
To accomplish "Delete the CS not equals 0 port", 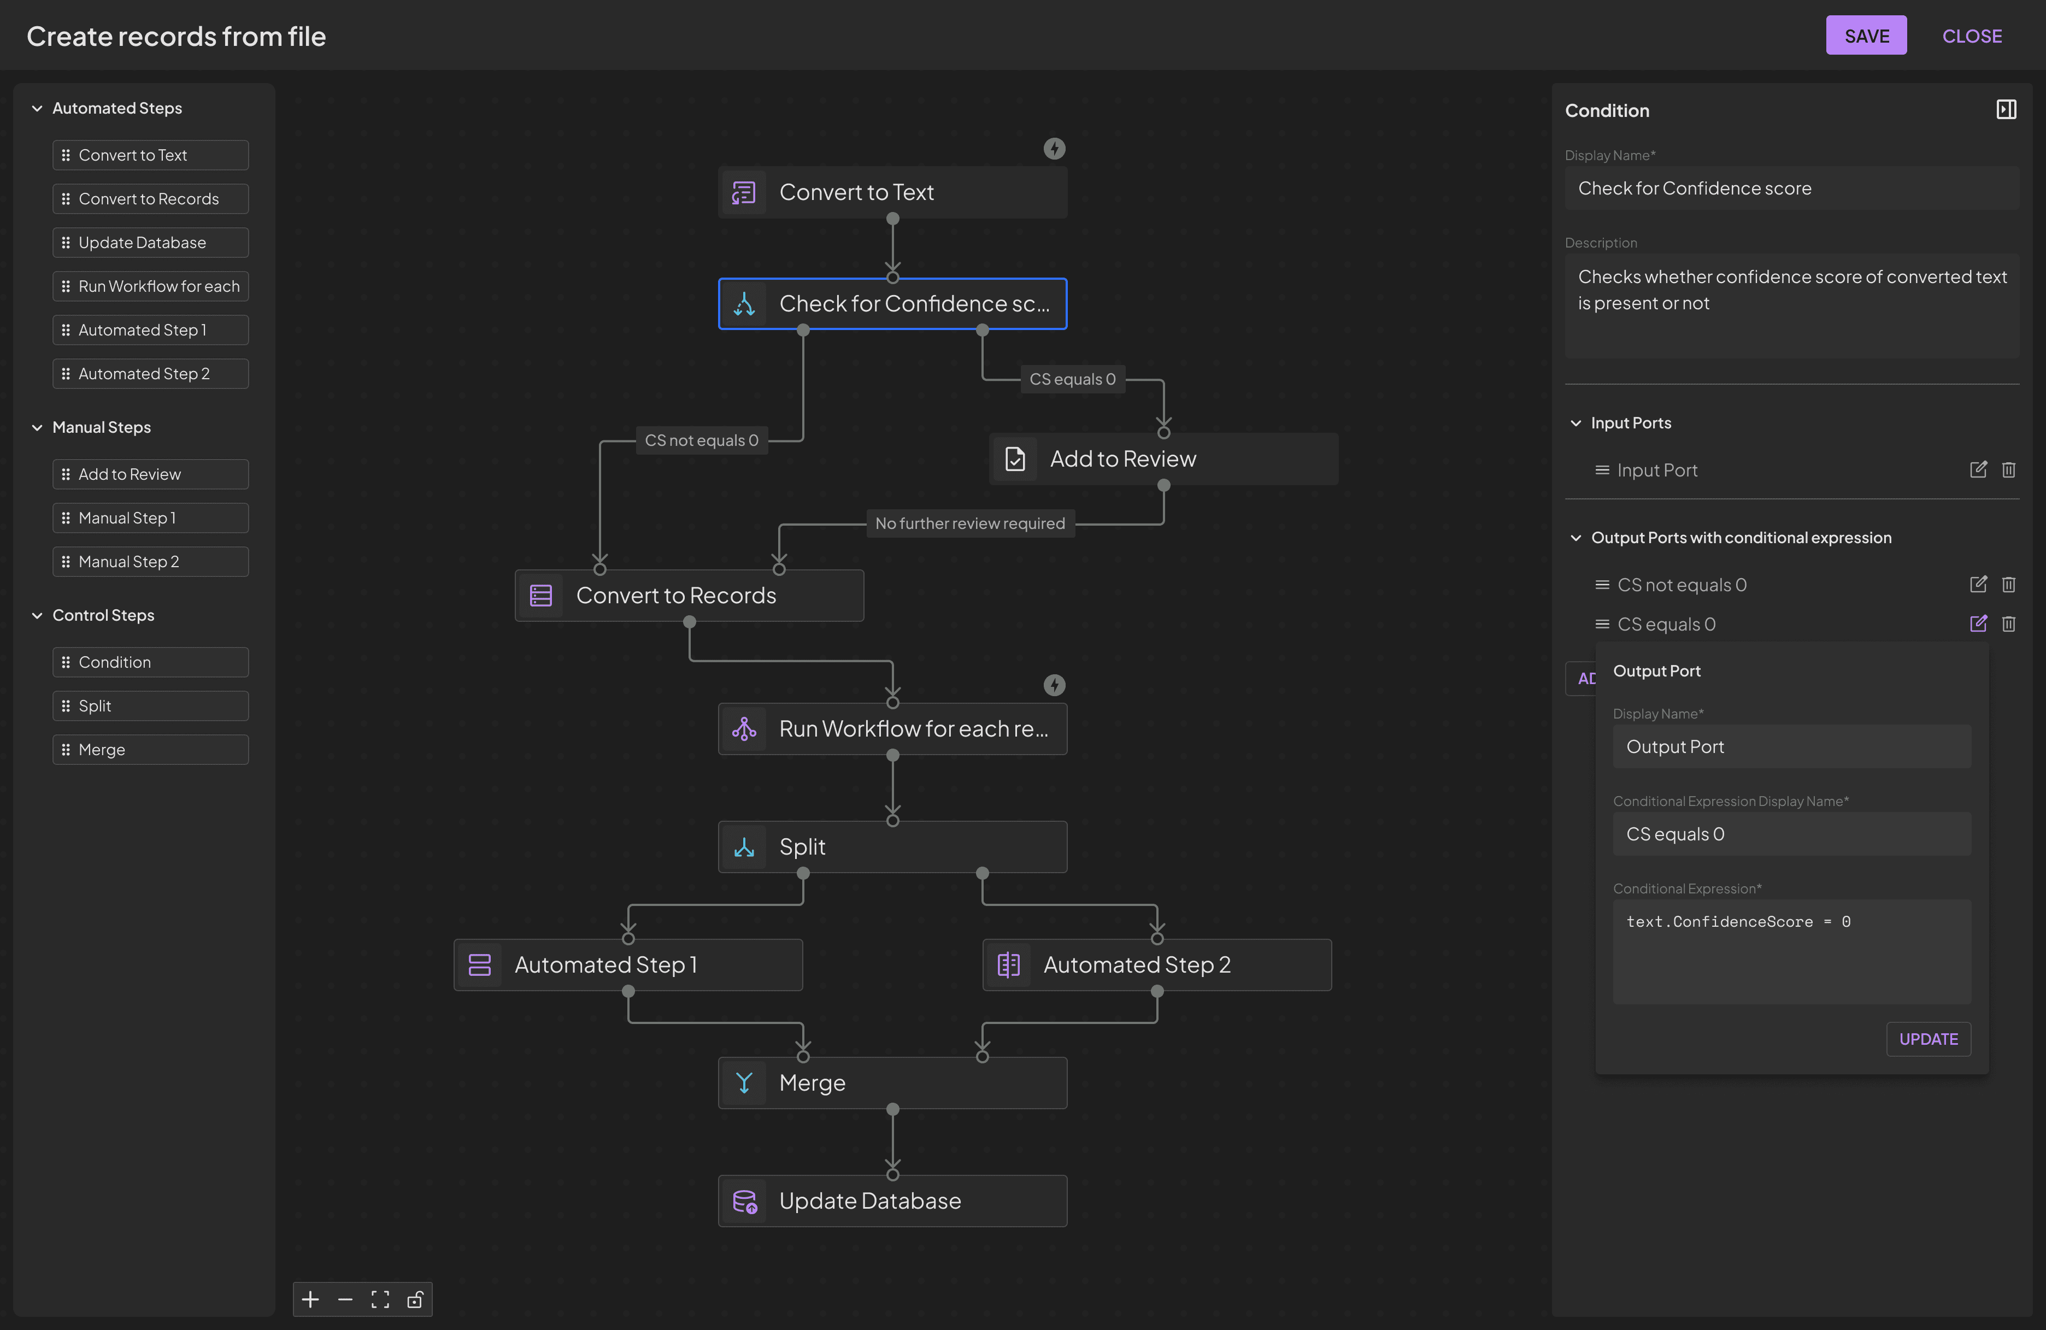I will [x=2009, y=584].
